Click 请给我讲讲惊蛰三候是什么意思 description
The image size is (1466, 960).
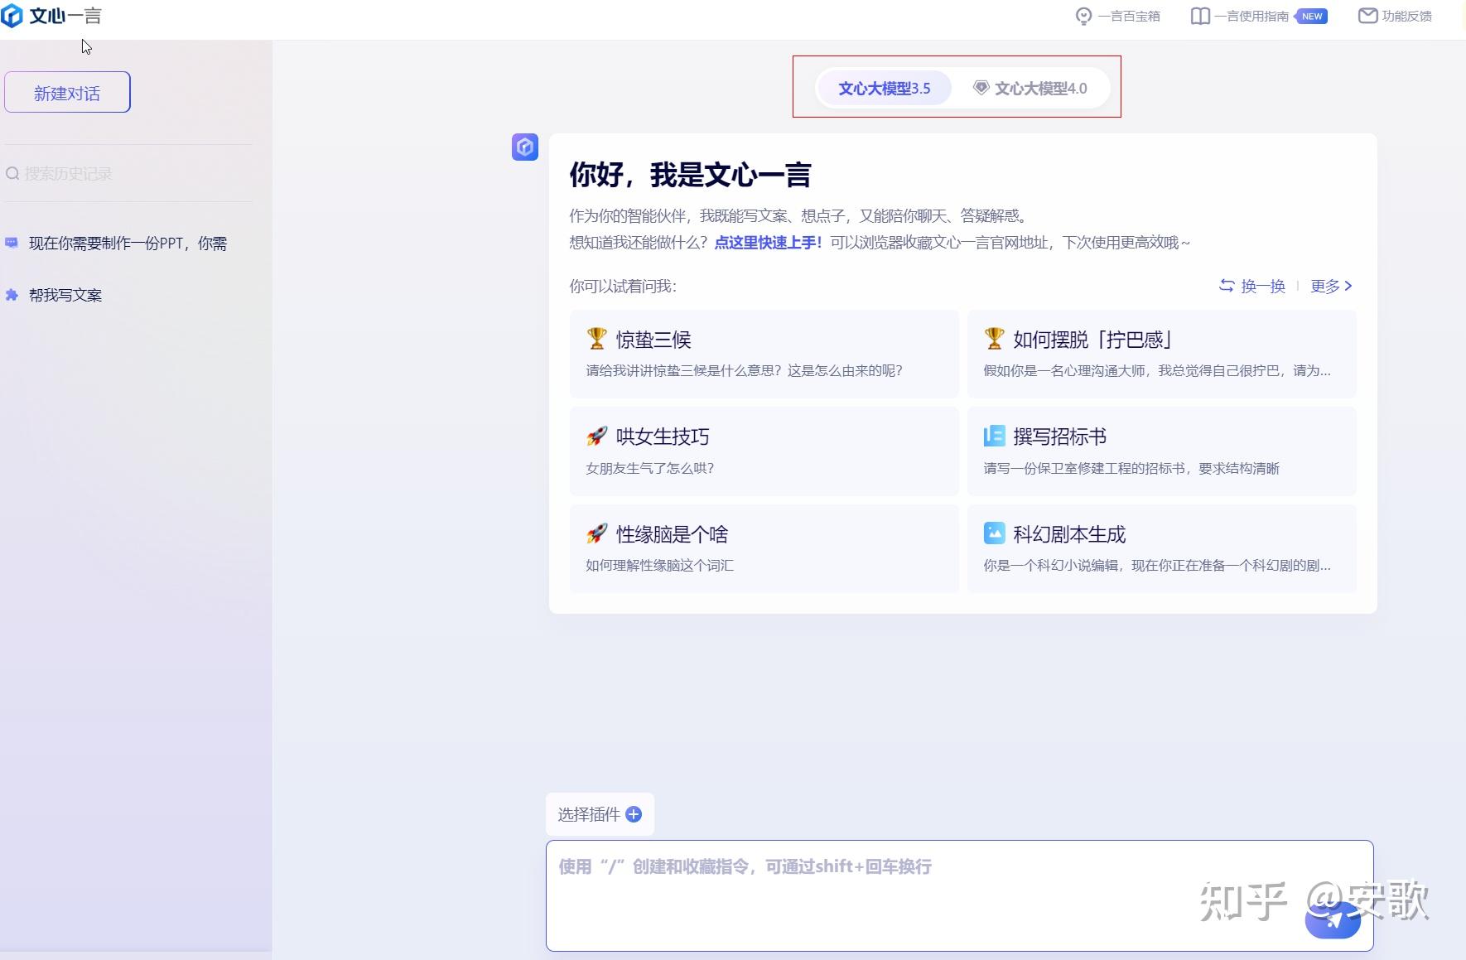click(x=744, y=370)
